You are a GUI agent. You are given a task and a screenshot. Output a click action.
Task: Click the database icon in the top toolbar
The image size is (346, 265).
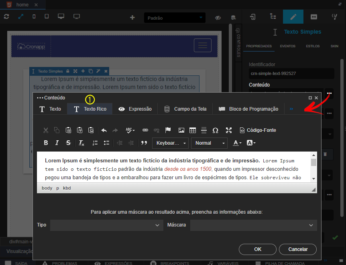pos(233,18)
